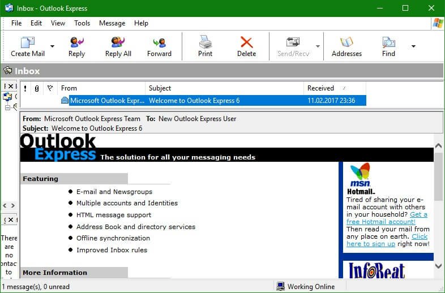The width and height of the screenshot is (445, 293).
Task: Click the Working Online status icon
Action: pyautogui.click(x=280, y=286)
